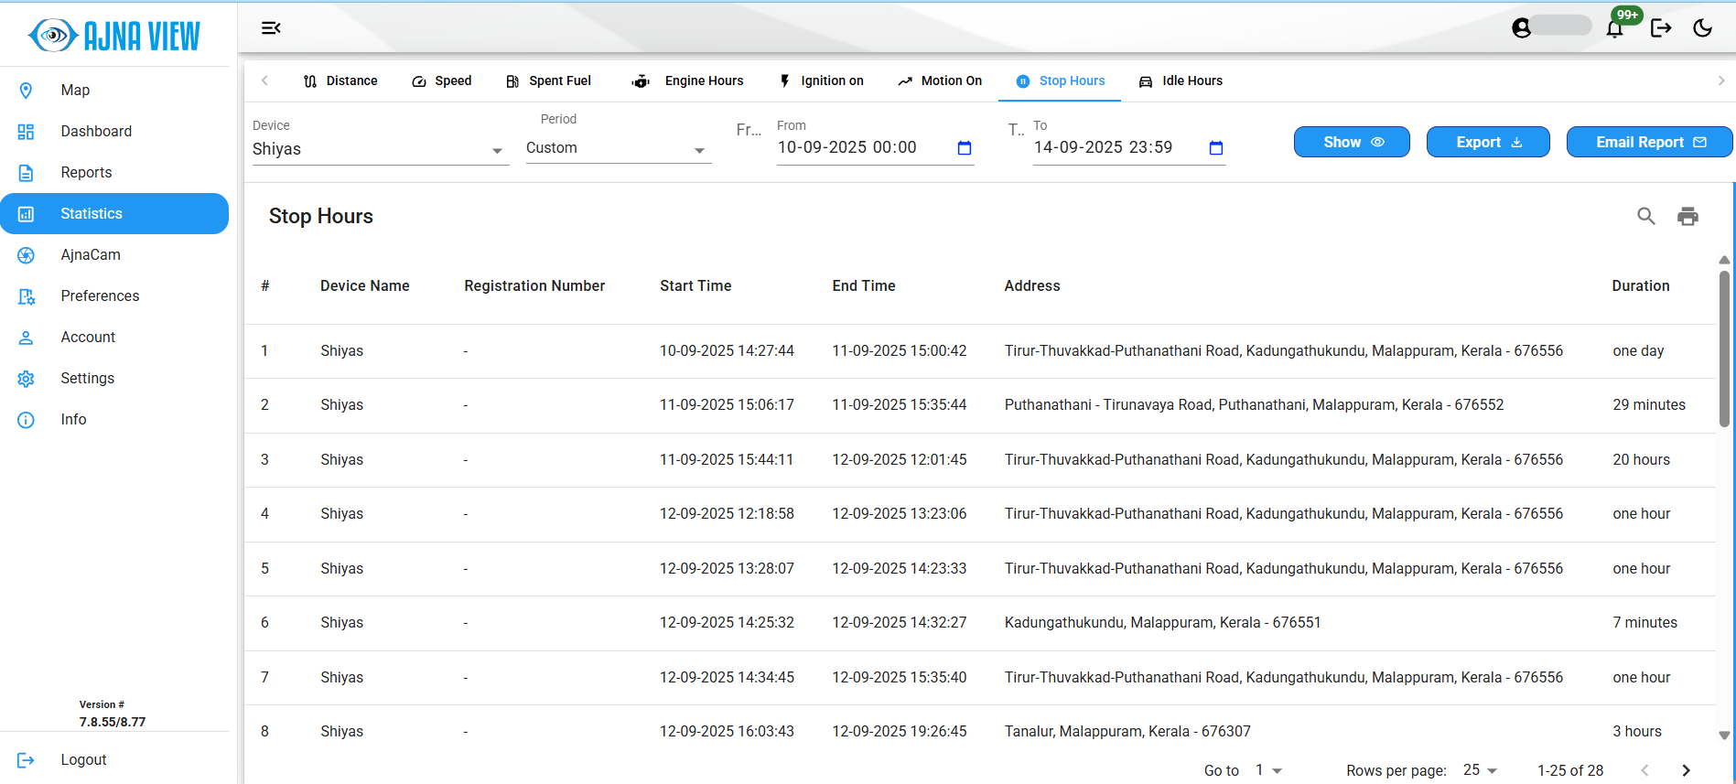This screenshot has height=784, width=1736.
Task: Go to next page of results
Action: (1686, 770)
